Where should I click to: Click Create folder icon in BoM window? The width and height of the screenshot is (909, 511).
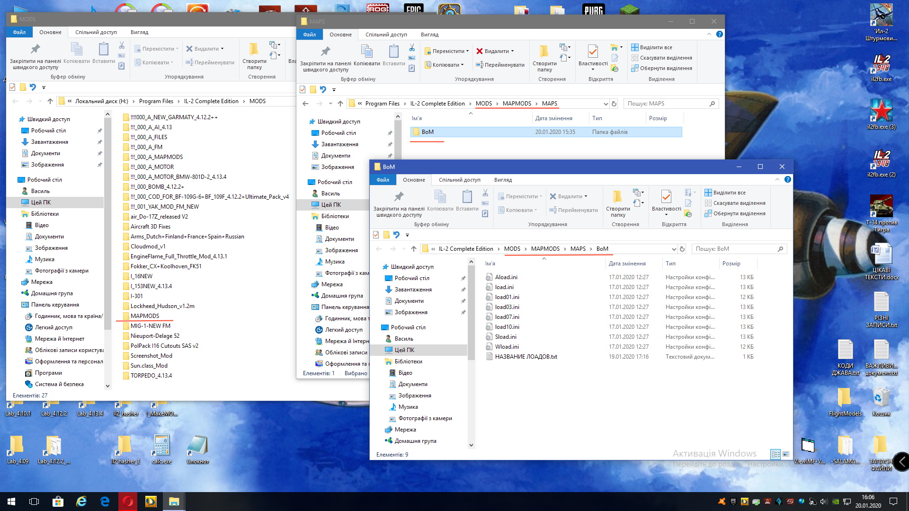click(617, 197)
